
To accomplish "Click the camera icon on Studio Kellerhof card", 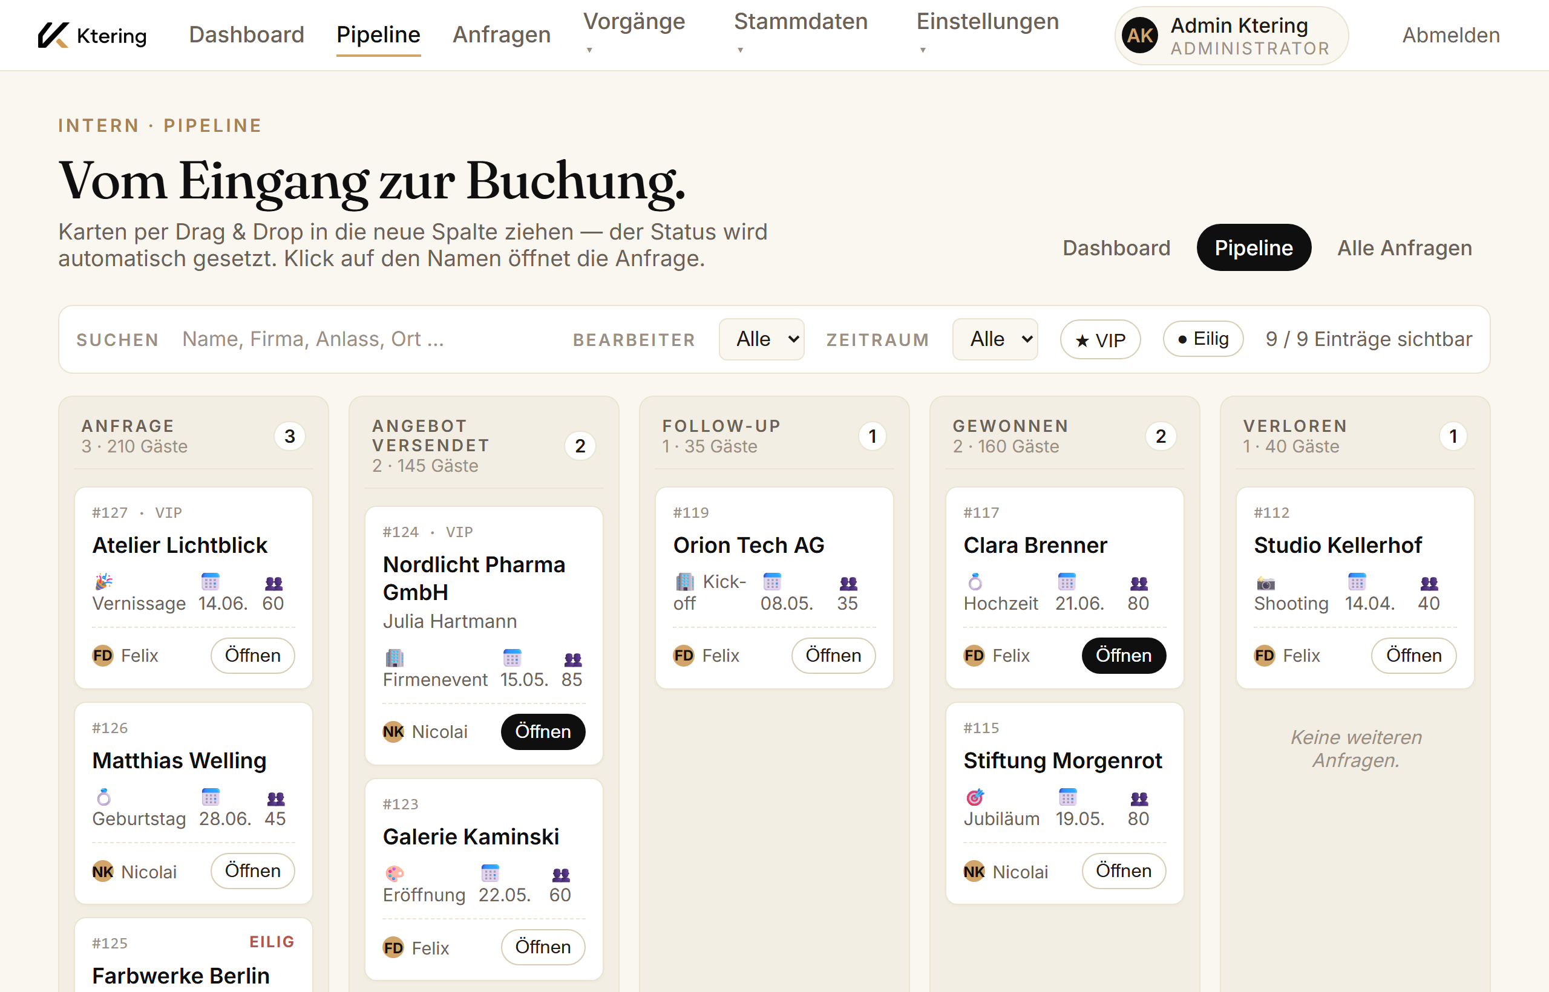I will point(1265,582).
